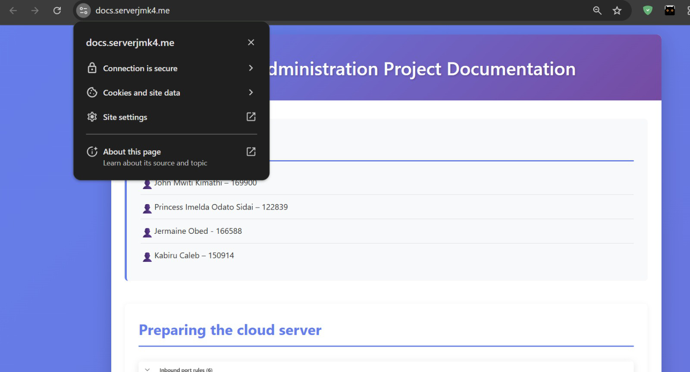Click the person icon beside John Mwiti Kimathi
The image size is (690, 372).
147,184
